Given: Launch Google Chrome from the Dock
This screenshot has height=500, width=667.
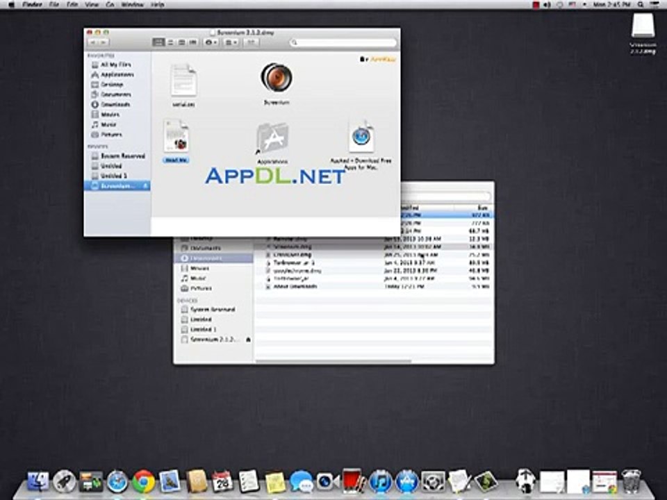Looking at the screenshot, I should [144, 481].
